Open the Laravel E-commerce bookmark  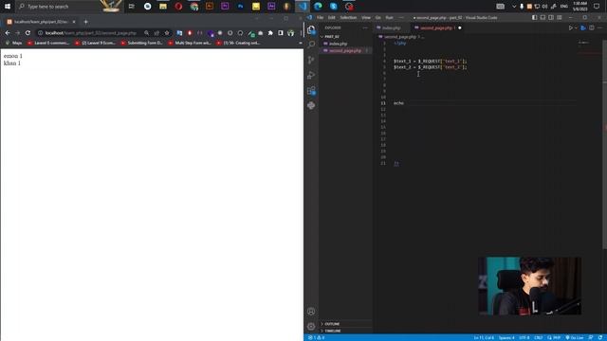(48, 43)
